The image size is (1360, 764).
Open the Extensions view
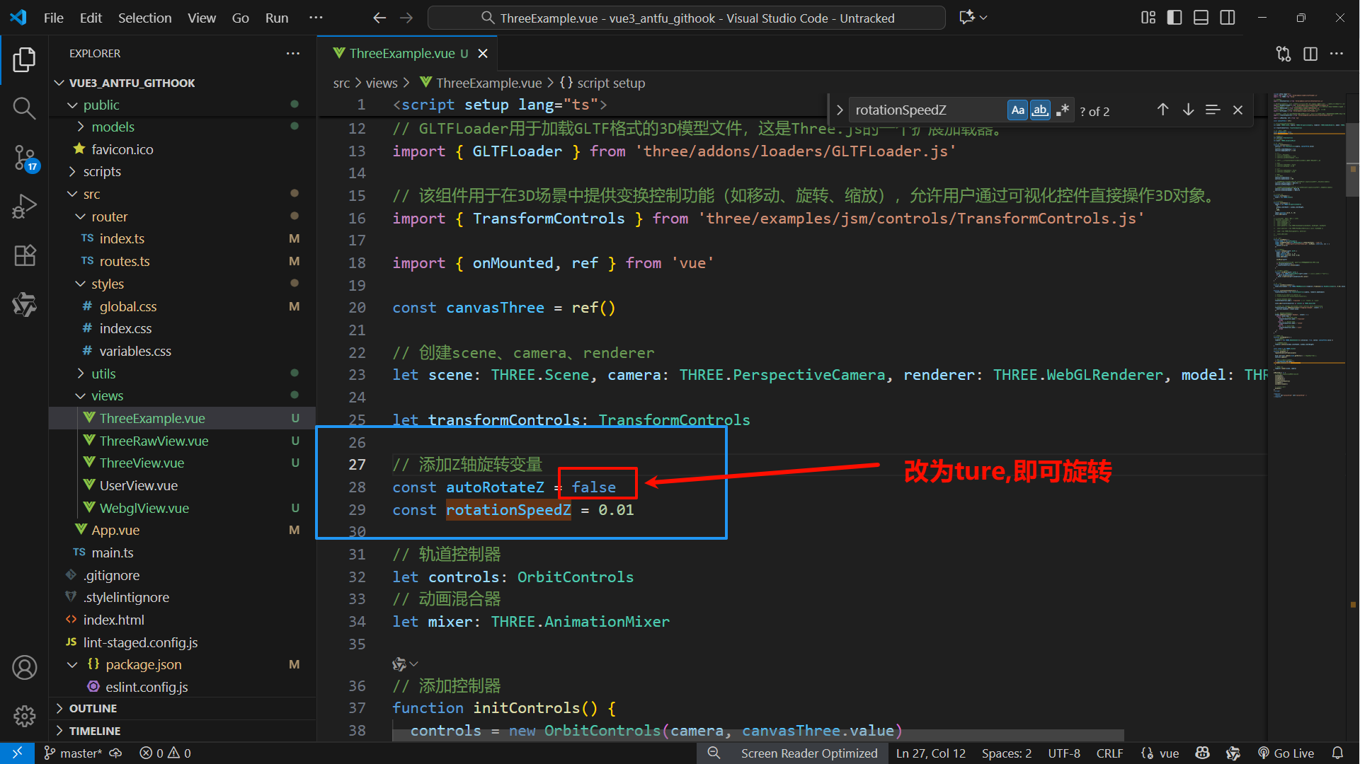click(24, 255)
